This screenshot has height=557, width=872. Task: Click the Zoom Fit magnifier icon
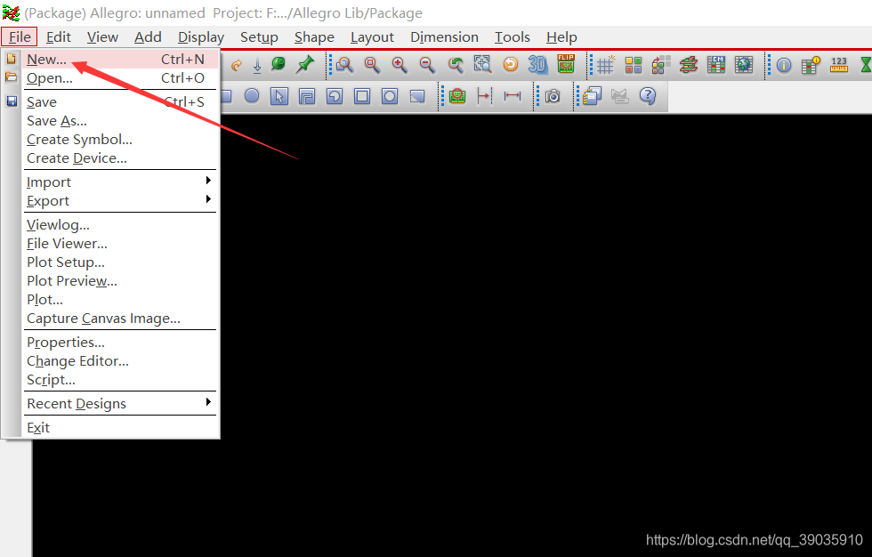coord(372,65)
